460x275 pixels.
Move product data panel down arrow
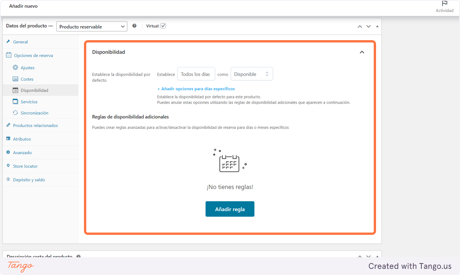369,26
